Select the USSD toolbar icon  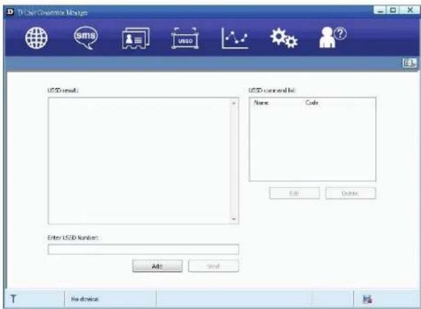(185, 39)
